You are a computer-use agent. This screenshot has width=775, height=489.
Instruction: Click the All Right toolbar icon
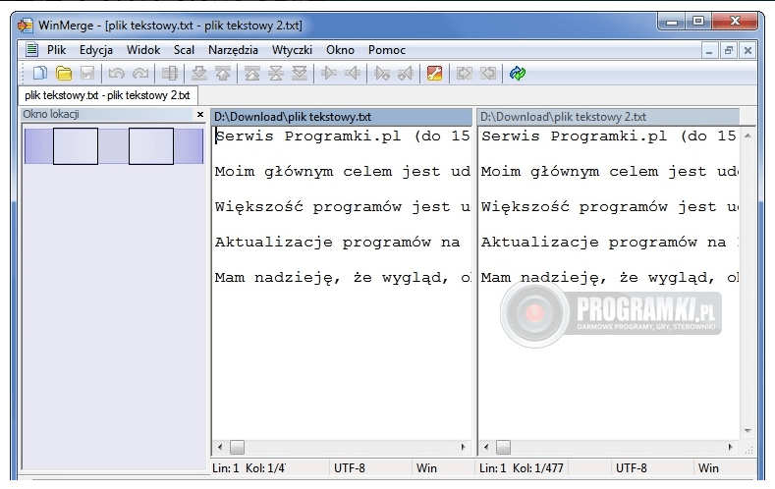pyautogui.click(x=464, y=74)
